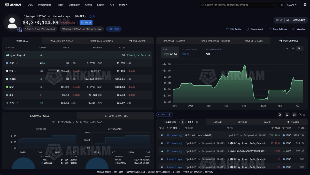Refresh transfers with the reload icon
Viewport: 310px width, 175px height.
197,122
